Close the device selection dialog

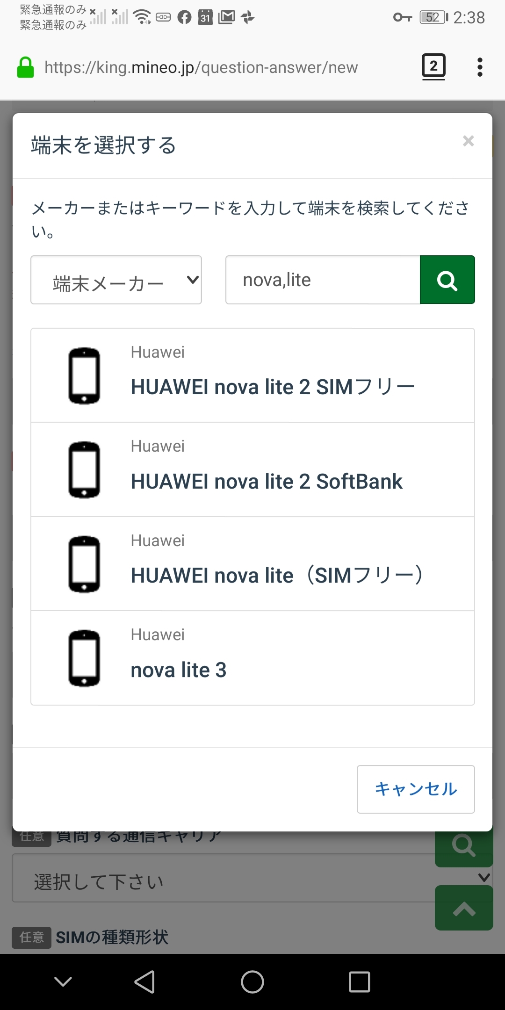click(x=468, y=141)
